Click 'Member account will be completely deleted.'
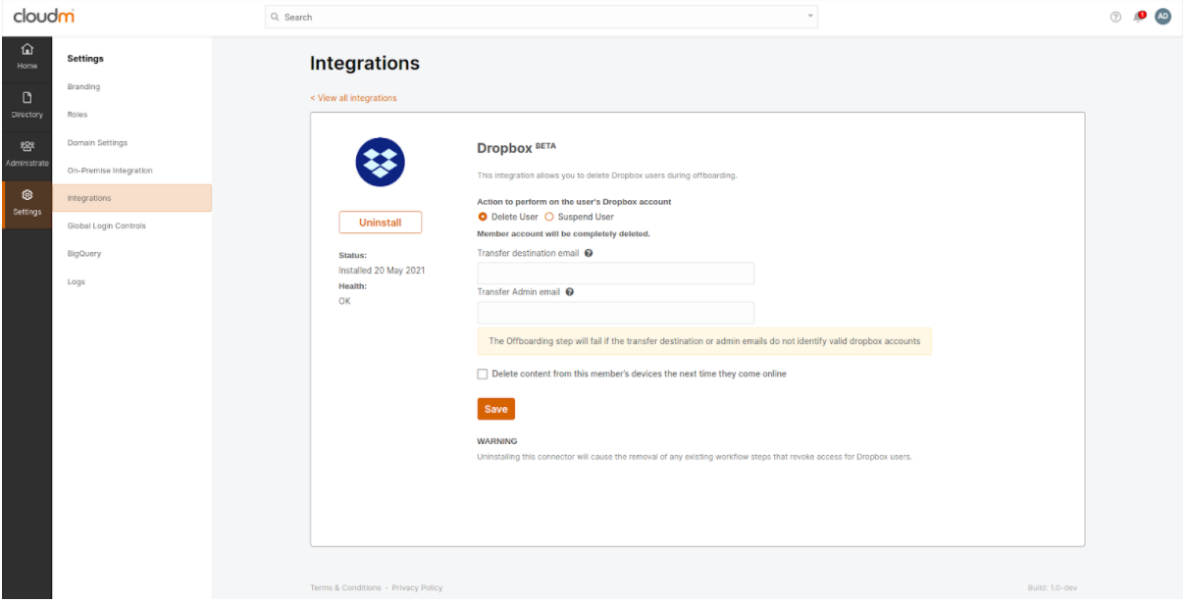The width and height of the screenshot is (1186, 603). [x=564, y=234]
